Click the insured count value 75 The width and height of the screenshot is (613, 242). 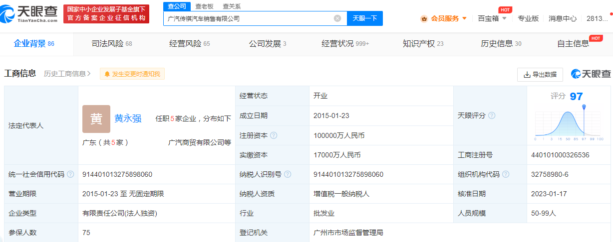[x=86, y=233]
